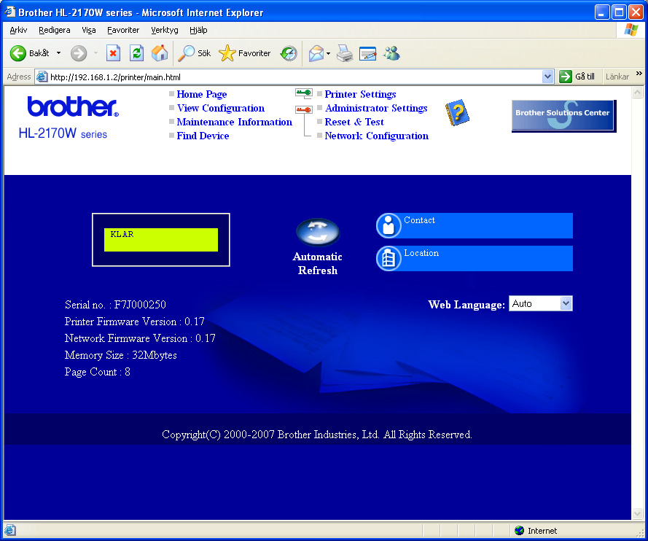Go back with the Bakåt arrow icon
The height and width of the screenshot is (541, 648).
(17, 53)
